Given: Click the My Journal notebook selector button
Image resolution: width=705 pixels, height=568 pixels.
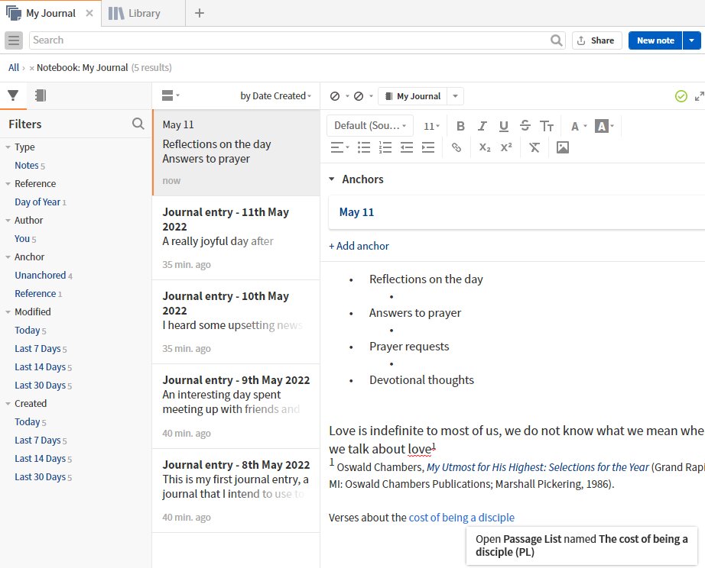Looking at the screenshot, I should pyautogui.click(x=413, y=96).
